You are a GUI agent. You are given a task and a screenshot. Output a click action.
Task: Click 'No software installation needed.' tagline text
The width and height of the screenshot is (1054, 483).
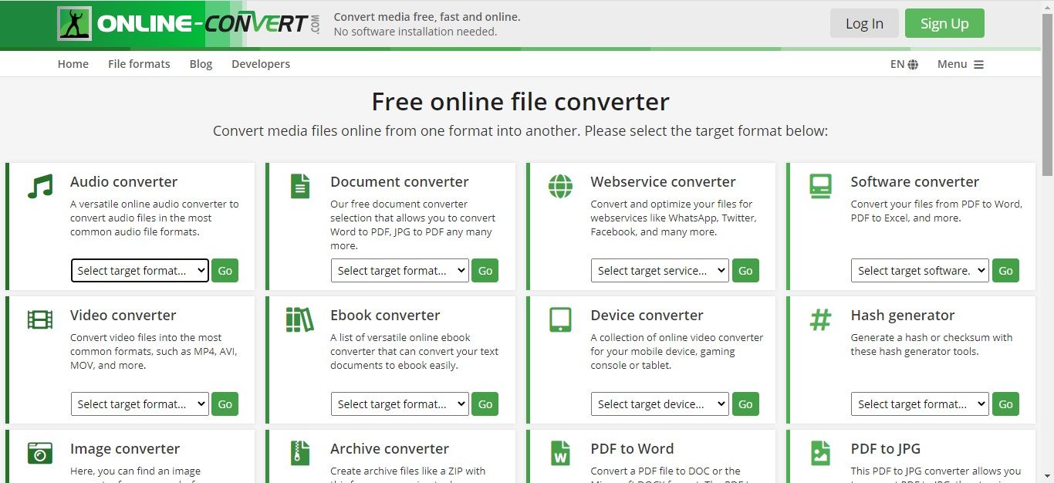tap(415, 32)
